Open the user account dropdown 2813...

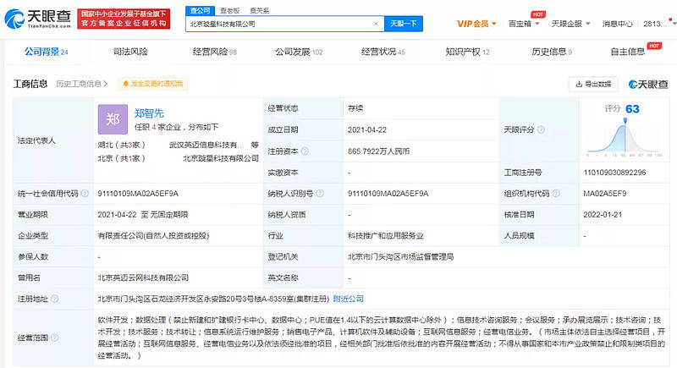656,24
